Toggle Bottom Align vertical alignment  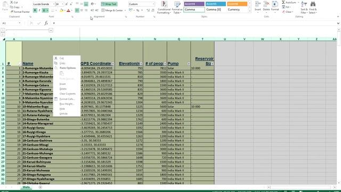click(86, 4)
